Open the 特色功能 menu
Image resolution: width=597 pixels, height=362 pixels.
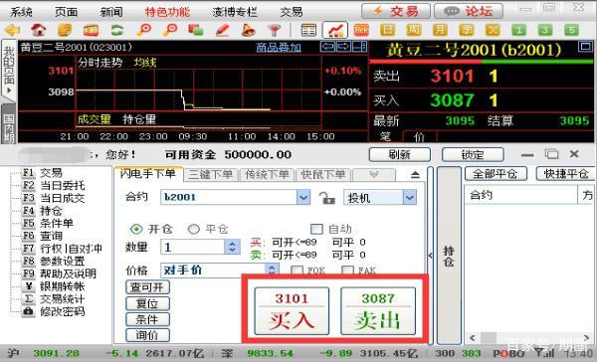point(167,12)
